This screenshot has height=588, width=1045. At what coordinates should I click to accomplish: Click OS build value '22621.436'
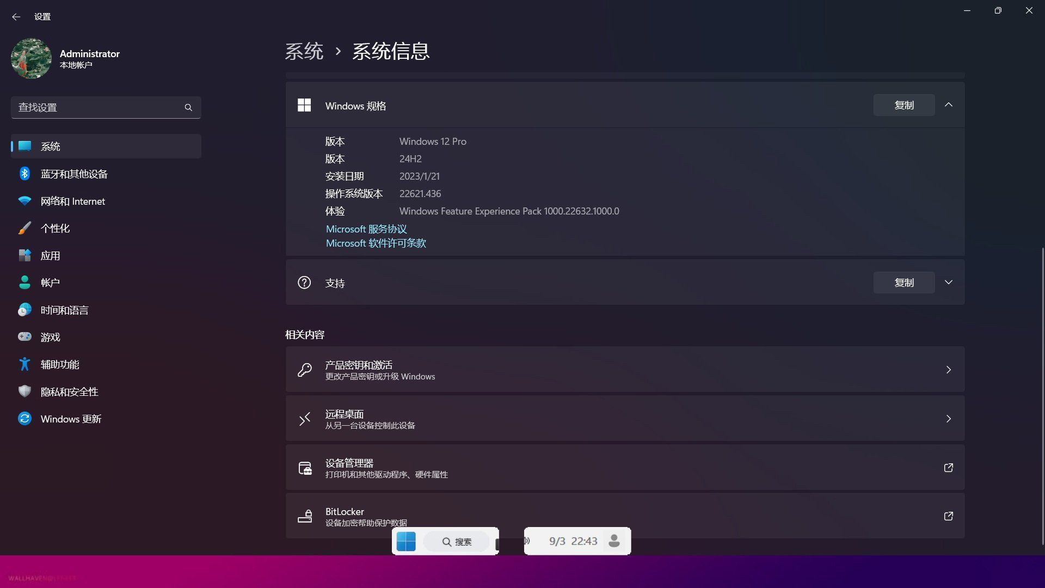420,194
